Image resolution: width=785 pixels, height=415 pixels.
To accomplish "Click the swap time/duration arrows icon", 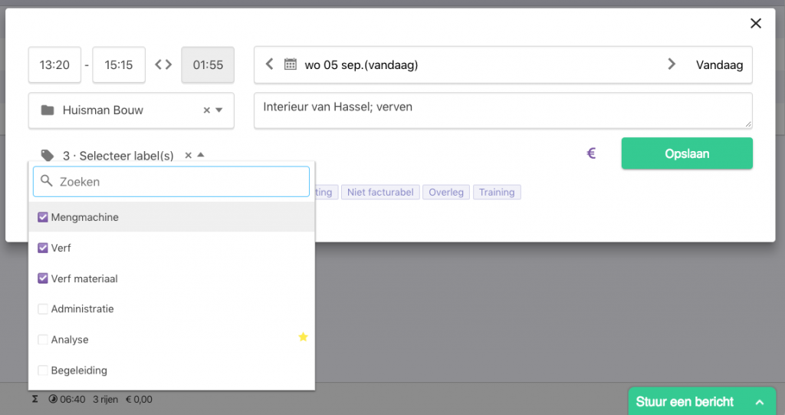I will click(163, 64).
